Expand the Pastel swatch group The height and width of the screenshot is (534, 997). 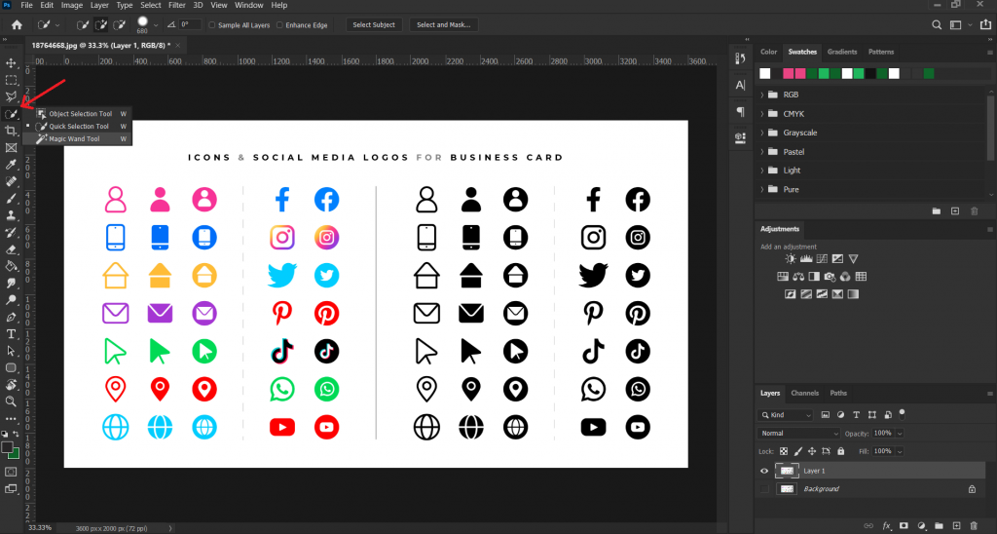click(762, 152)
